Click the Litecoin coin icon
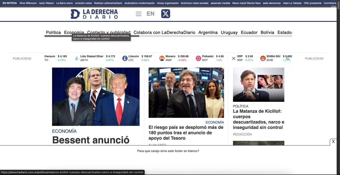This screenshot has width=340, height=175. click(125, 58)
